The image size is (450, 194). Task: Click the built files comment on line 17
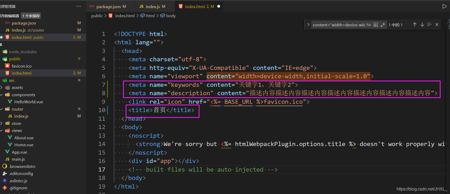pos(203,169)
